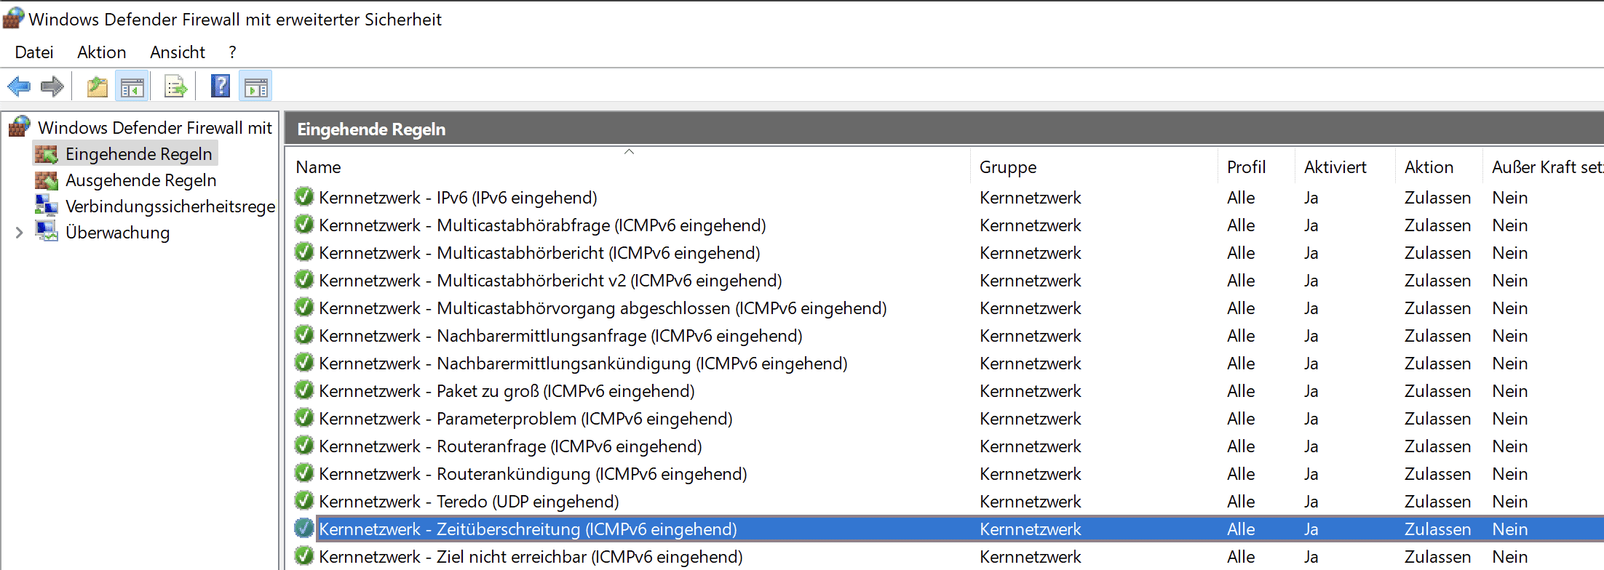Select Eingehende Regeln in the tree
The width and height of the screenshot is (1604, 570).
[x=139, y=154]
